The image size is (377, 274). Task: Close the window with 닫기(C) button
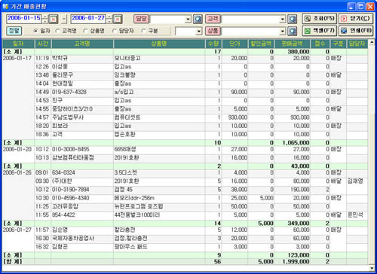[x=356, y=19]
